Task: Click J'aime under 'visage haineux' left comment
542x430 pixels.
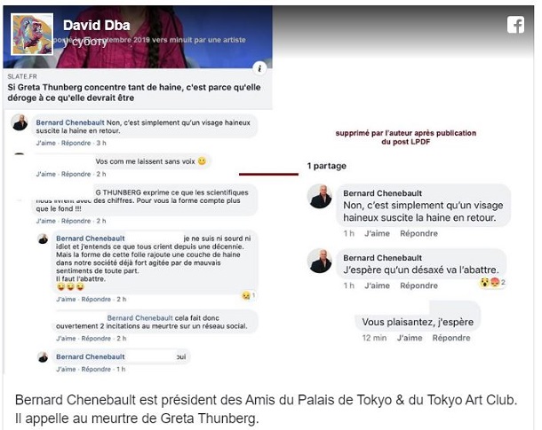Action: tap(46, 143)
